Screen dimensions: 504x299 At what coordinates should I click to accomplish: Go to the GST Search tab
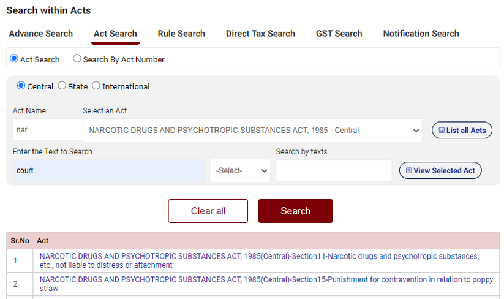(x=339, y=34)
